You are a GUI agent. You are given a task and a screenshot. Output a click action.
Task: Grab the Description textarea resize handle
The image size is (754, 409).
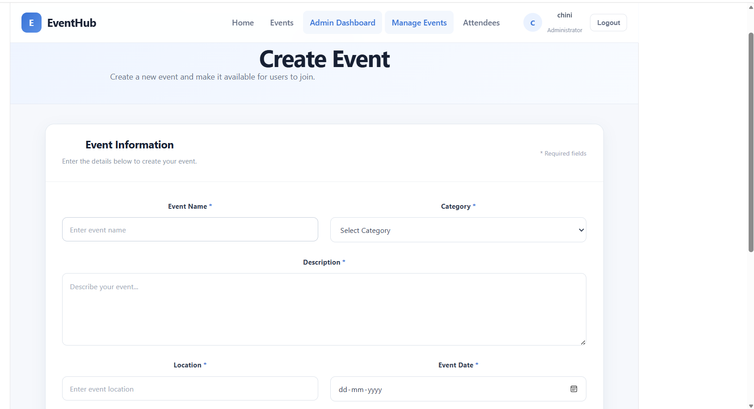point(583,342)
